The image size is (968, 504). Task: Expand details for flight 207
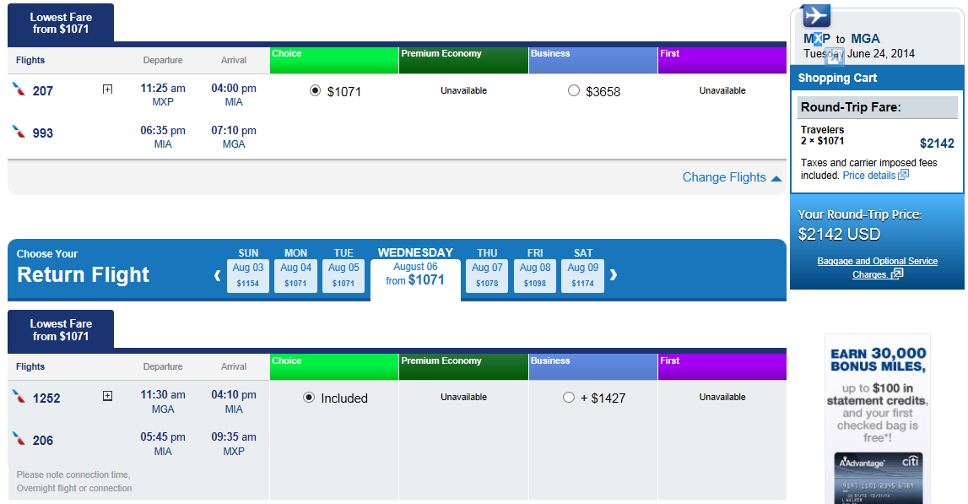(x=107, y=89)
